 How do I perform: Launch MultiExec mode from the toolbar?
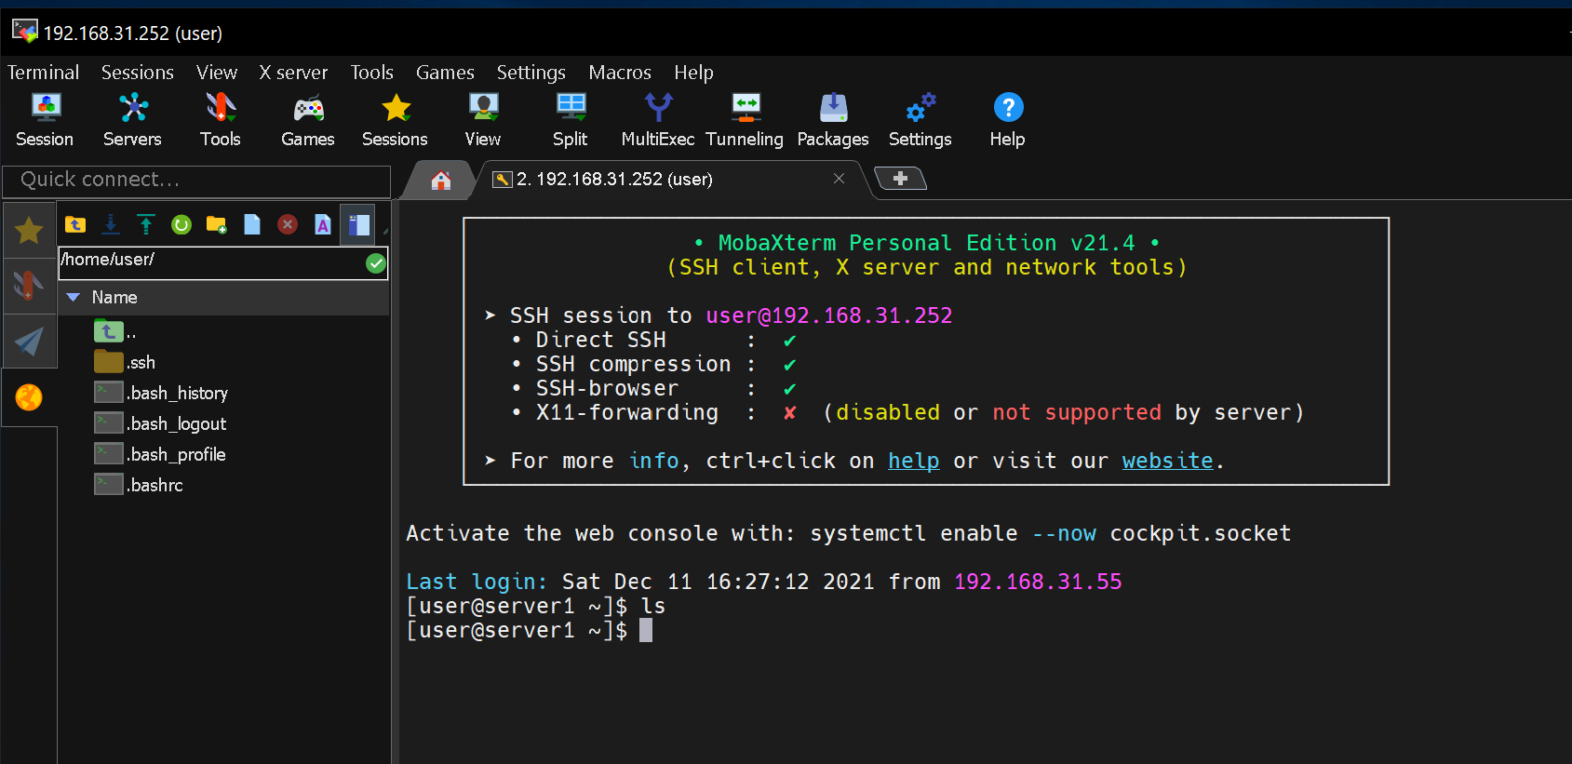[658, 120]
